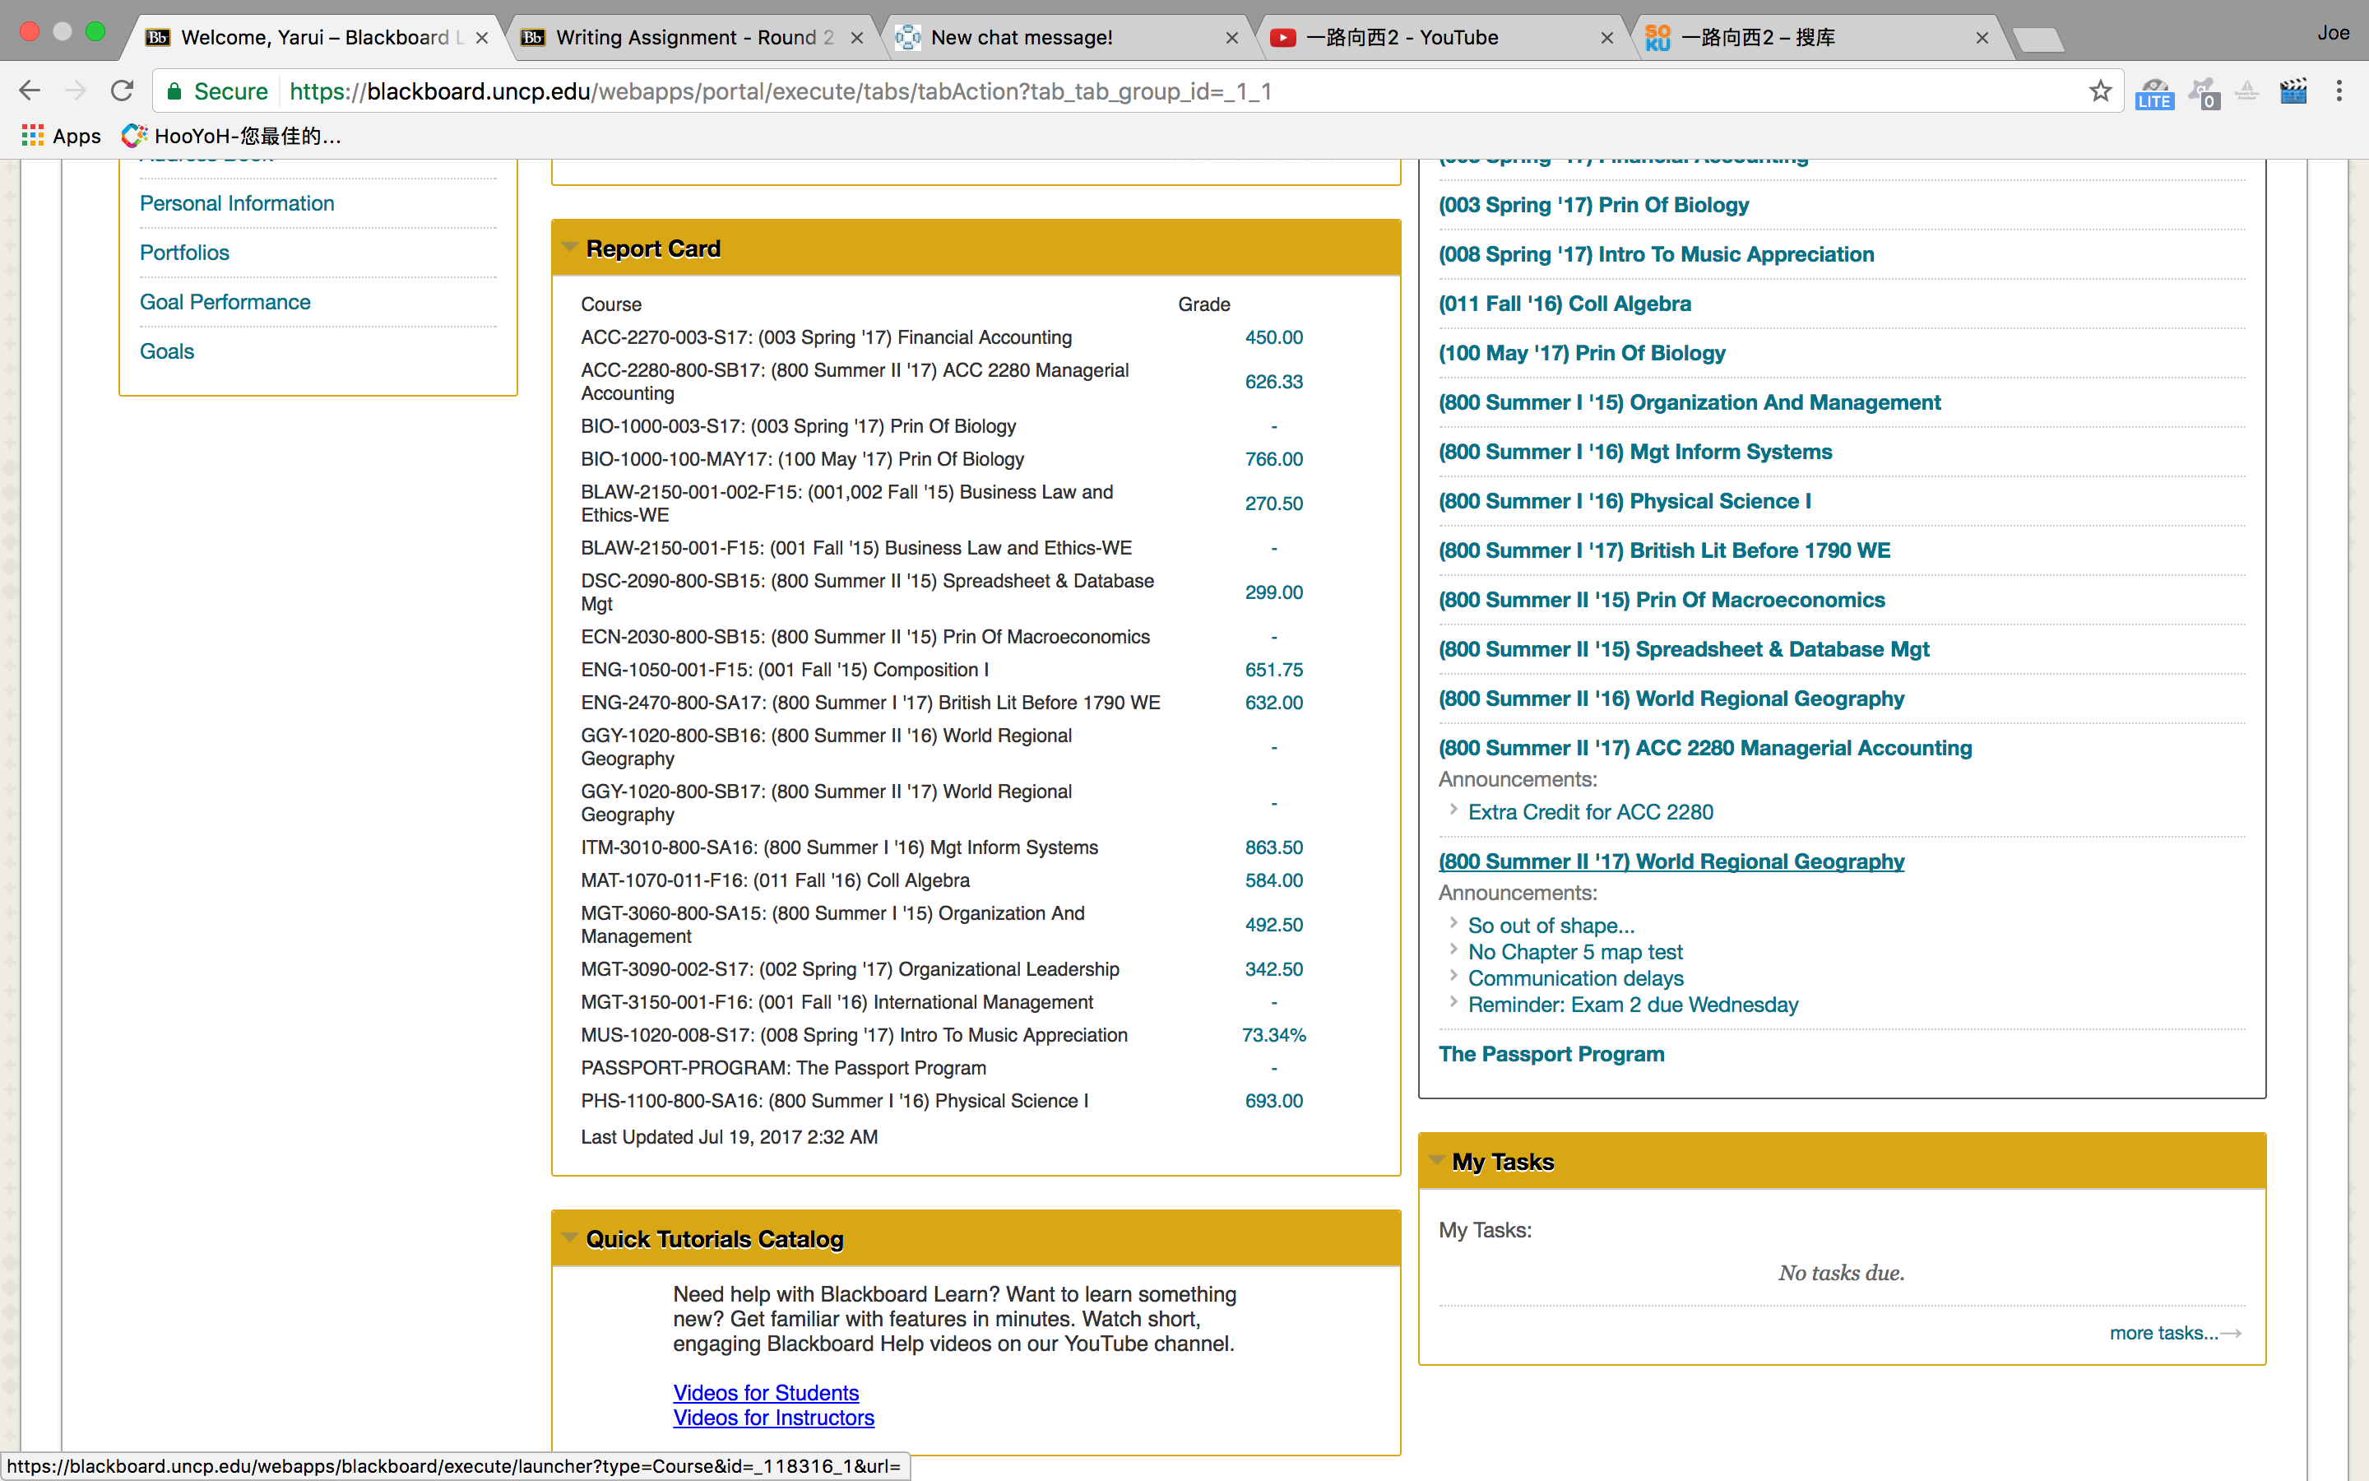Image resolution: width=2369 pixels, height=1481 pixels.
Task: Click the address bar URL
Action: click(780, 91)
